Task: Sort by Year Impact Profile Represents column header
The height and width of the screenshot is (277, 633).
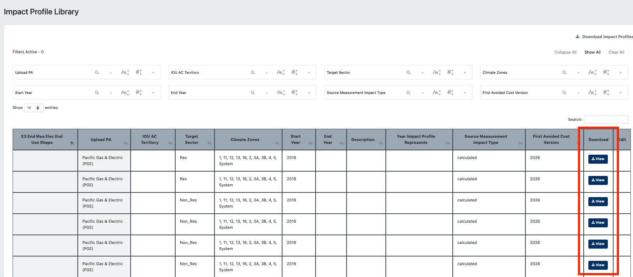Action: pos(419,140)
